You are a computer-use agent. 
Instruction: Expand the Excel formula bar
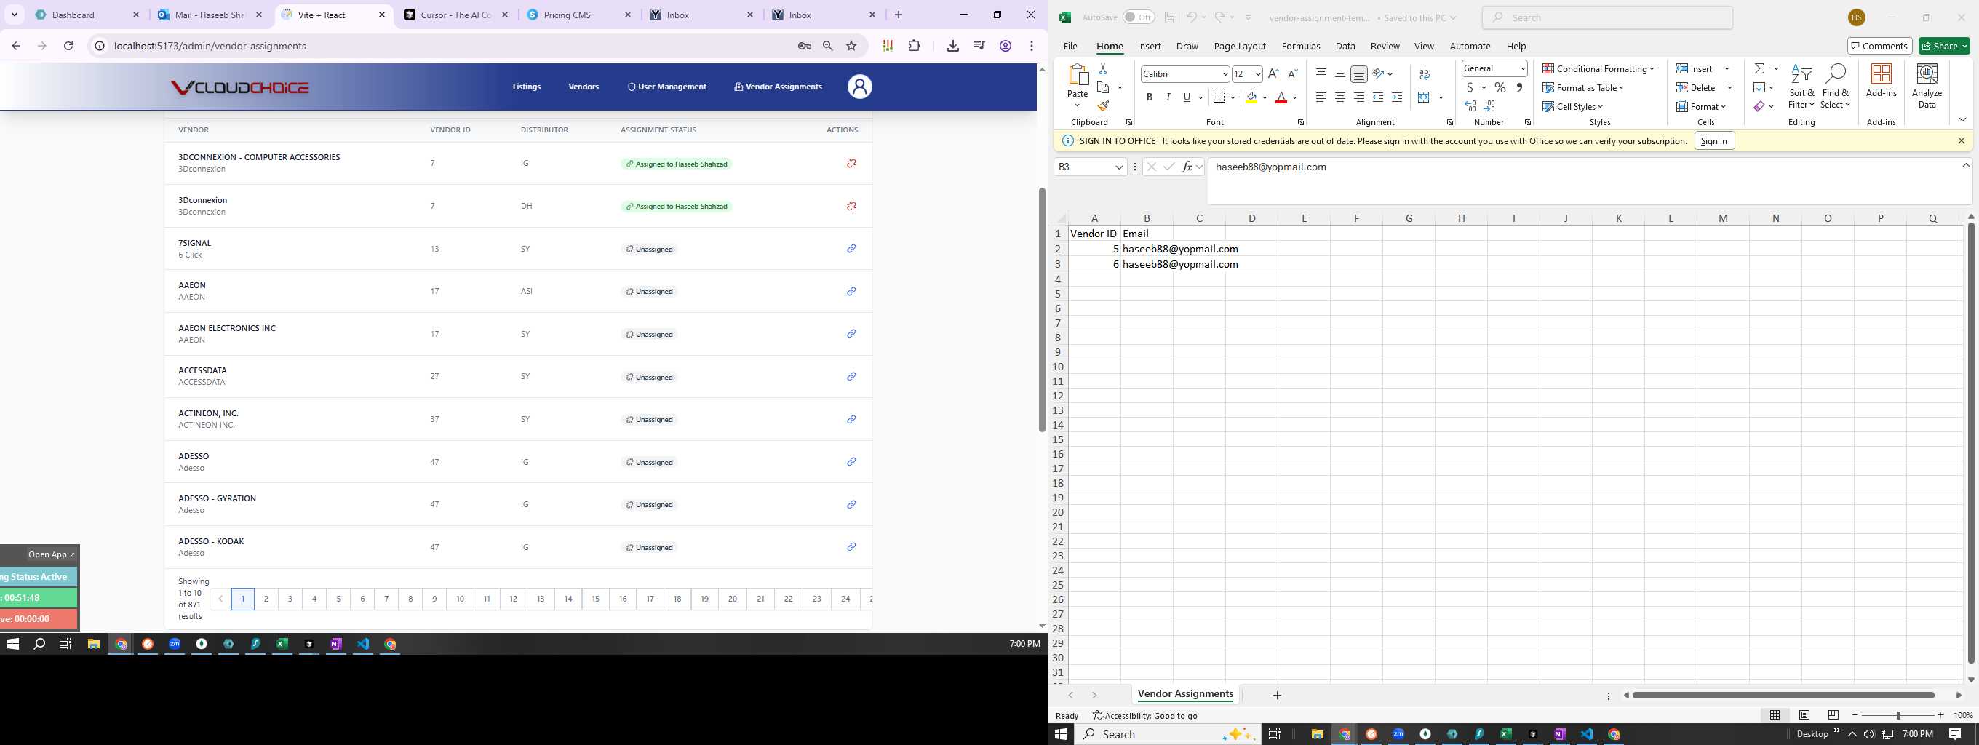[1966, 165]
